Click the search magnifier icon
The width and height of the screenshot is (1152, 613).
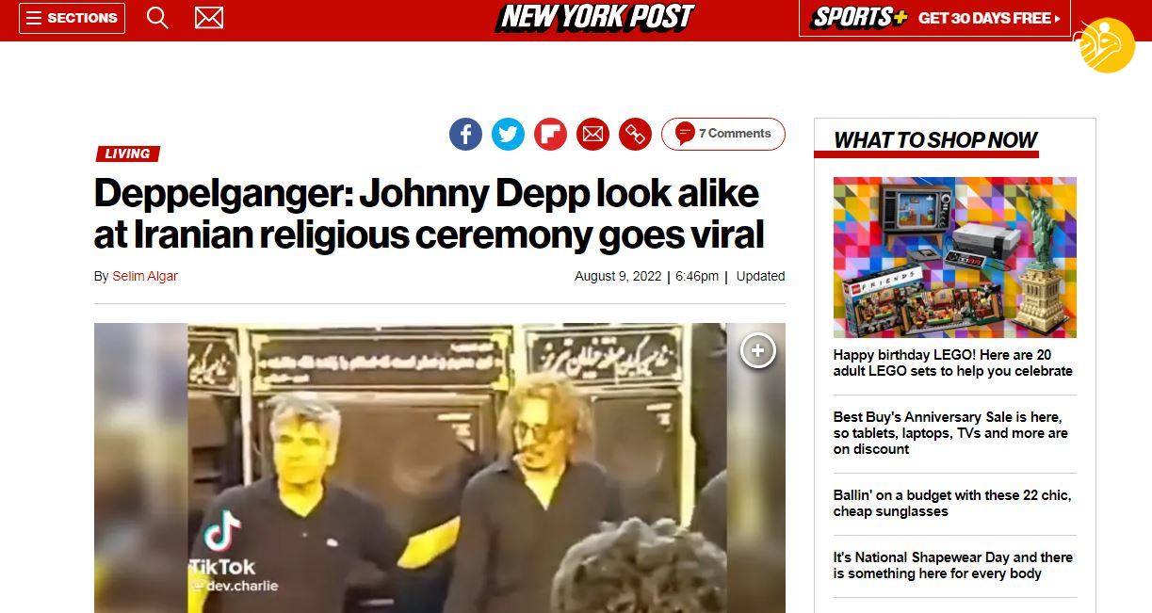click(x=157, y=18)
